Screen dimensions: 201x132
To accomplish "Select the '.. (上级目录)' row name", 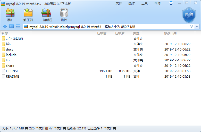I will click(14, 39).
